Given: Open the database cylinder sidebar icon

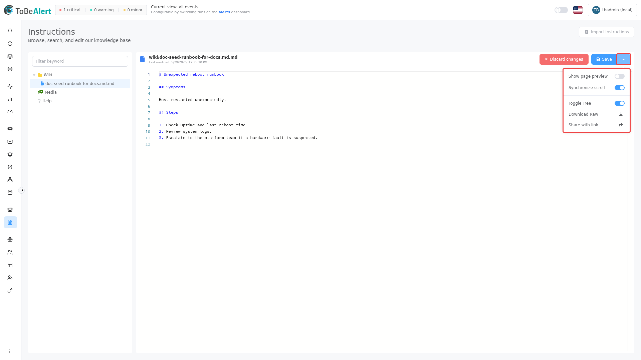Looking at the screenshot, I should [10, 192].
